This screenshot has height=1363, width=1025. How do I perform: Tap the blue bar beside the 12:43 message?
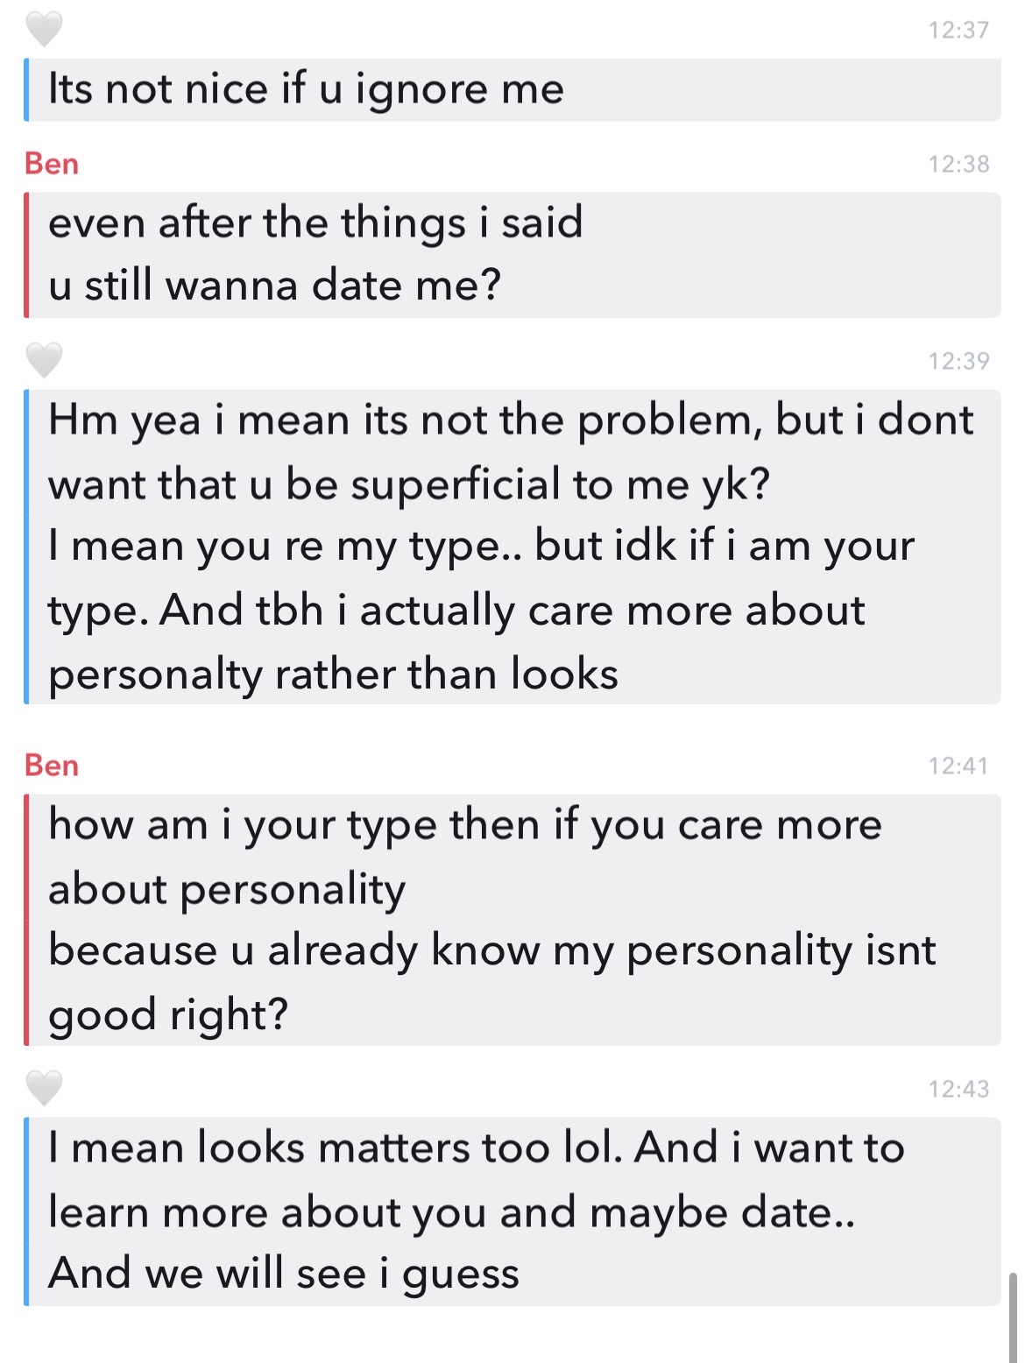click(x=26, y=1211)
